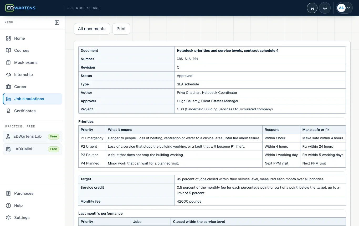Print the document
This screenshot has width=359, height=226.
(121, 29)
